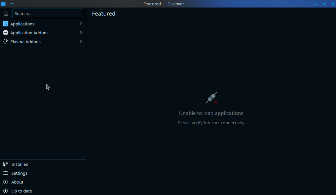Viewport: 336px width, 195px height.
Task: Expand the Plasma Addons chevron
Action: click(81, 42)
